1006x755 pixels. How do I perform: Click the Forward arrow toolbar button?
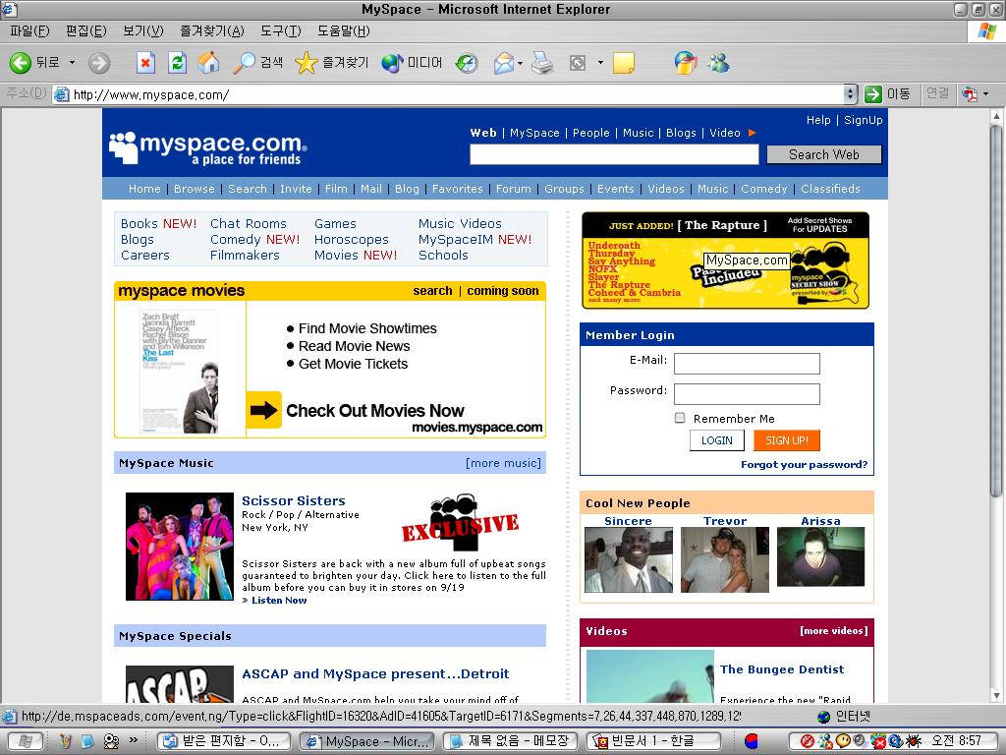pos(99,63)
